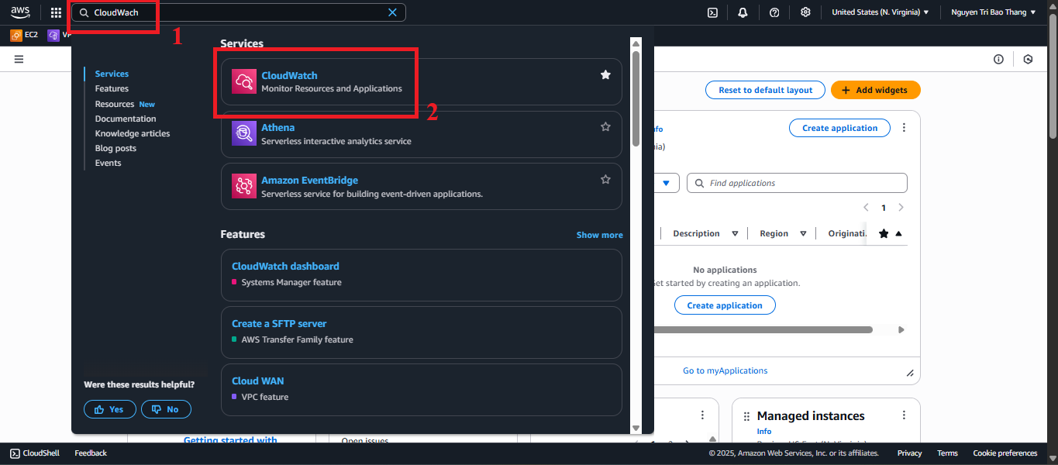
Task: Click the info circle icon at top right
Action: pos(998,59)
